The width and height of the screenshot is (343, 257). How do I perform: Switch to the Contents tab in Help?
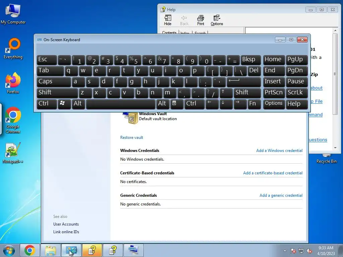[x=169, y=32]
